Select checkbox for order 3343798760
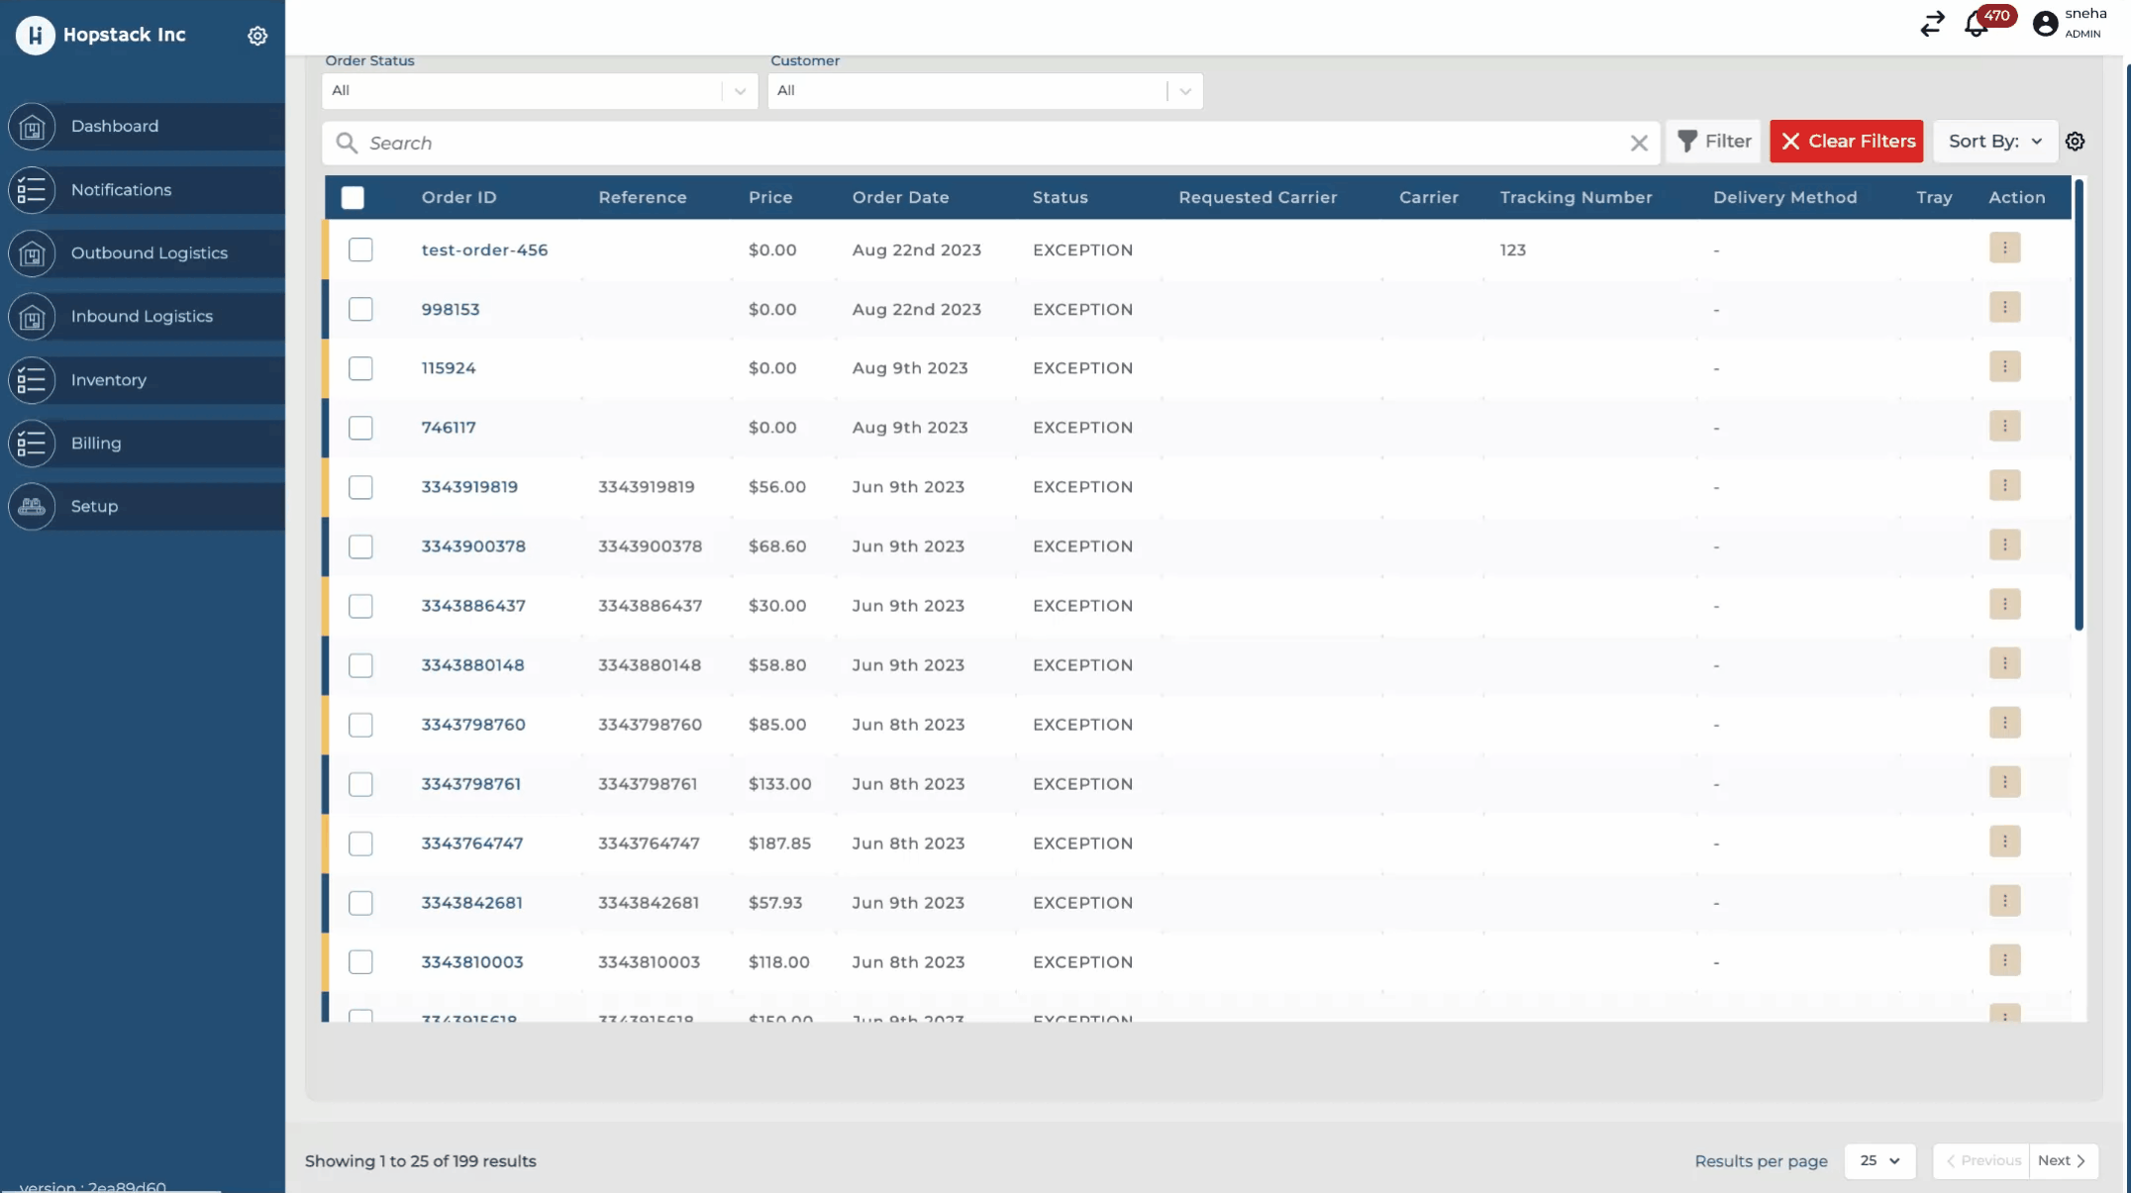The height and width of the screenshot is (1193, 2131). (x=360, y=725)
